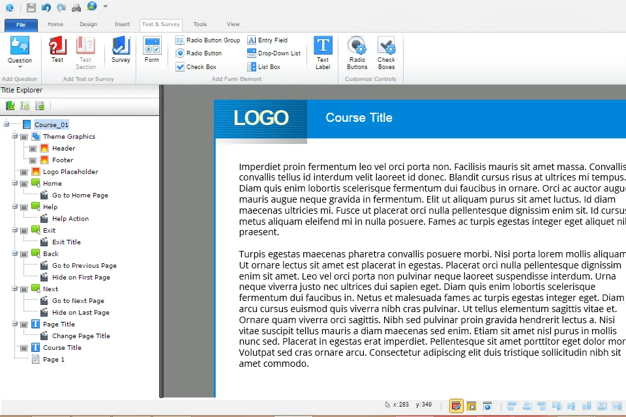Image resolution: width=626 pixels, height=417 pixels.
Task: Add a Radio Button Group element
Action: [x=208, y=40]
